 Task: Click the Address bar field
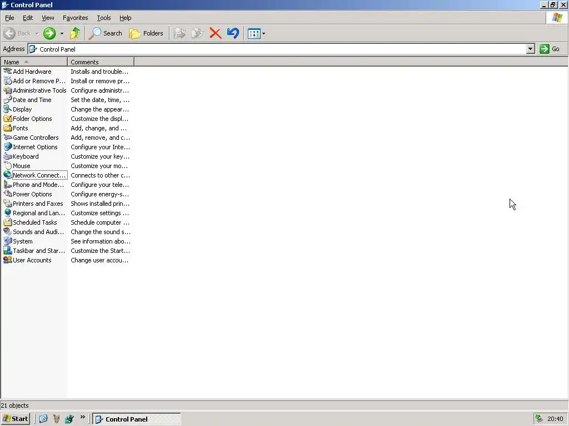277,49
